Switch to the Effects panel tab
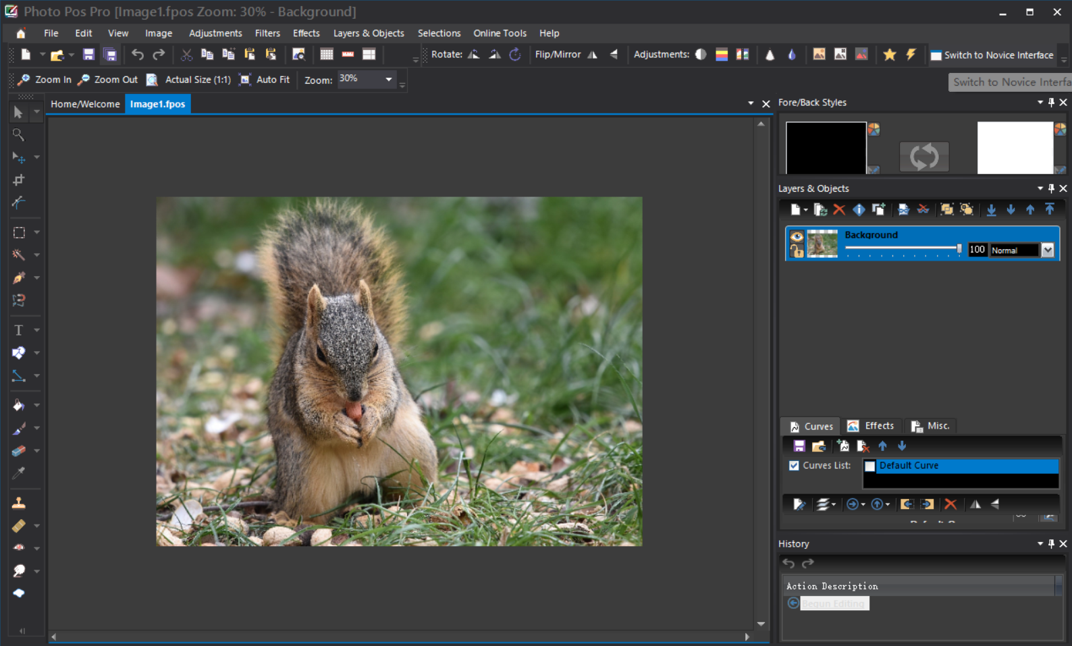This screenshot has height=646, width=1072. click(872, 426)
